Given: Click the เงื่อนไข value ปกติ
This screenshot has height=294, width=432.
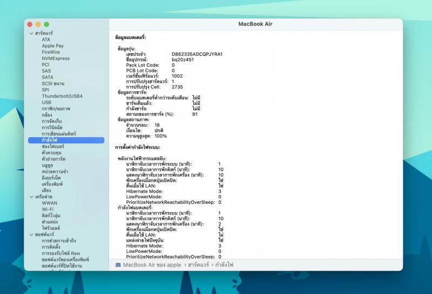Looking at the screenshot, I should pyautogui.click(x=159, y=131).
